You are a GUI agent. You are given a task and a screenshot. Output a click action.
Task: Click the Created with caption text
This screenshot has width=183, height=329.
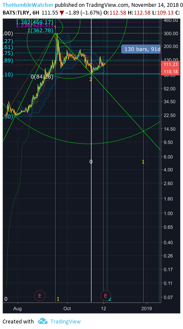pos(18,321)
